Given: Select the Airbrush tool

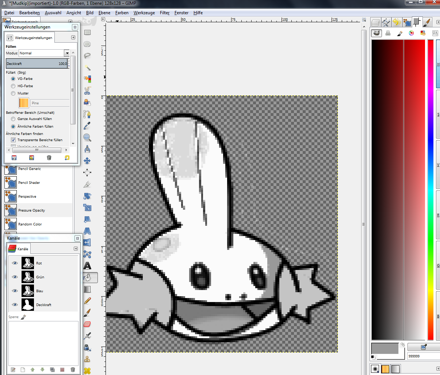Looking at the screenshot, I should coord(87,336).
